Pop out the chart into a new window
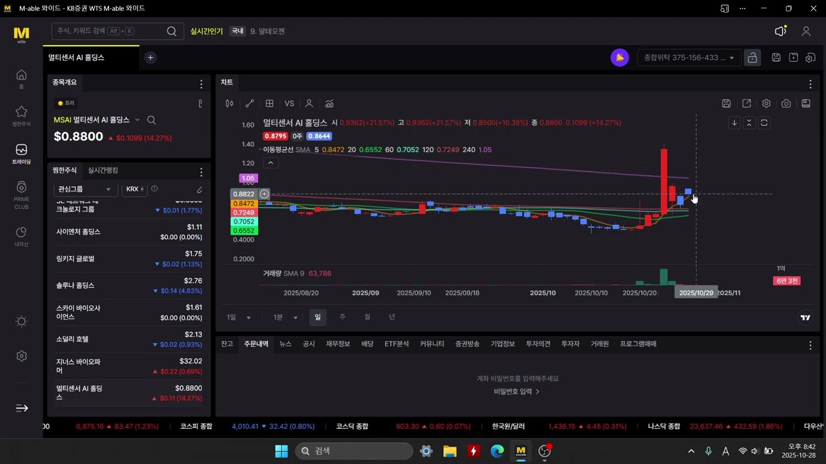This screenshot has height=464, width=826. tap(747, 103)
